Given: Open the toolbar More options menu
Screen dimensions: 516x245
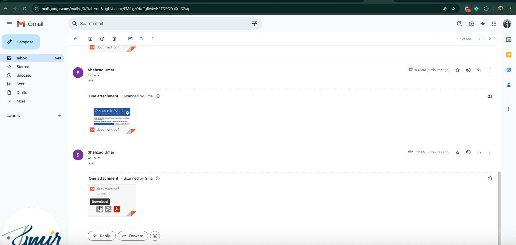Looking at the screenshot, I should pos(153,39).
